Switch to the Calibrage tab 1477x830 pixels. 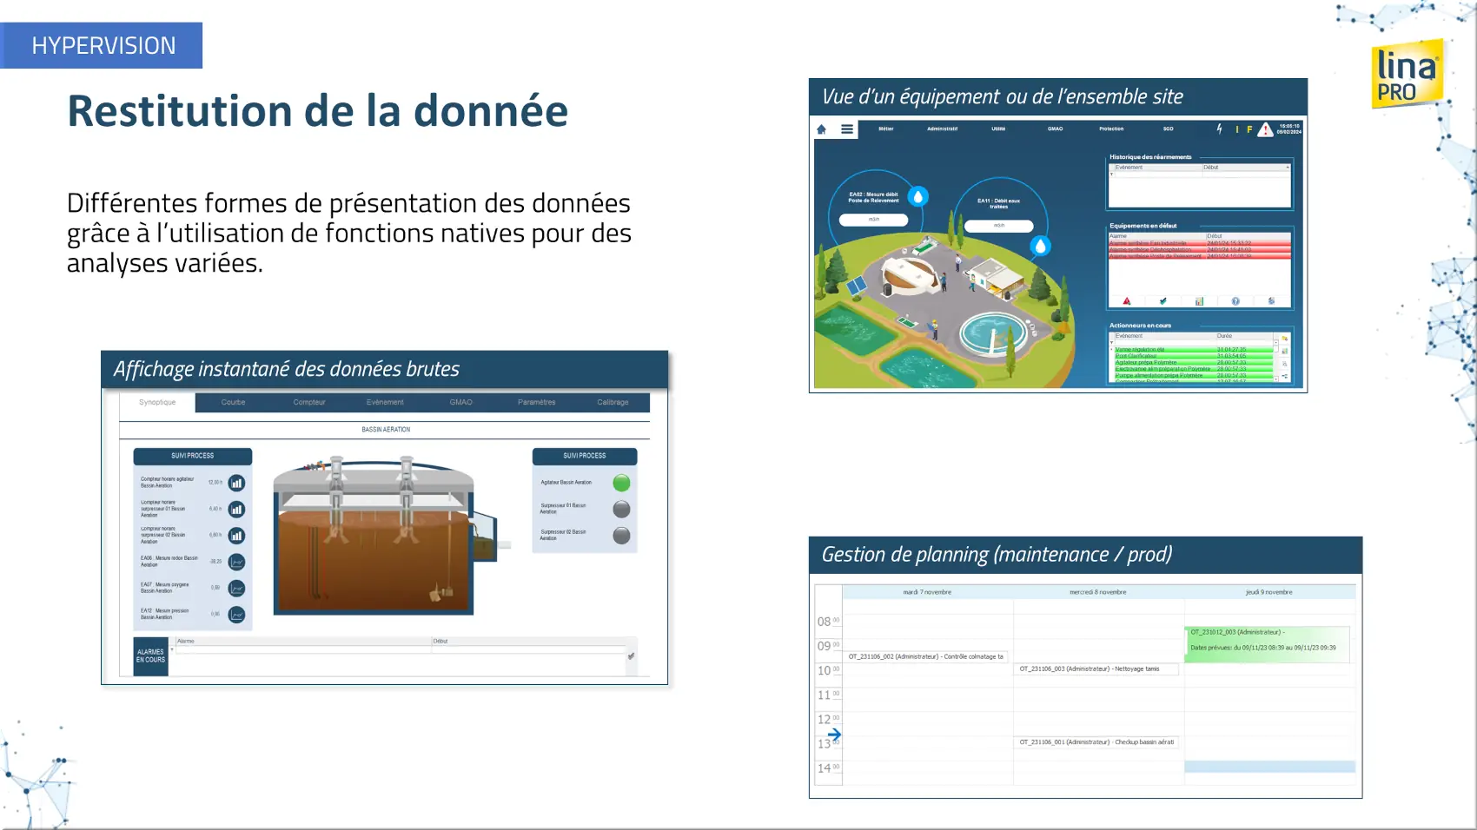click(x=613, y=402)
